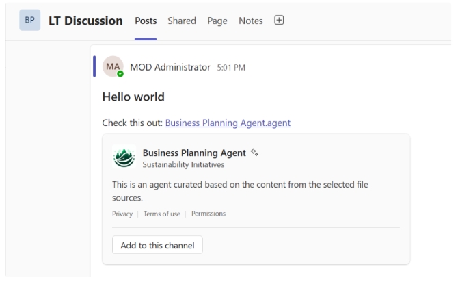Open the Shared tab
The width and height of the screenshot is (458, 282).
pyautogui.click(x=183, y=21)
